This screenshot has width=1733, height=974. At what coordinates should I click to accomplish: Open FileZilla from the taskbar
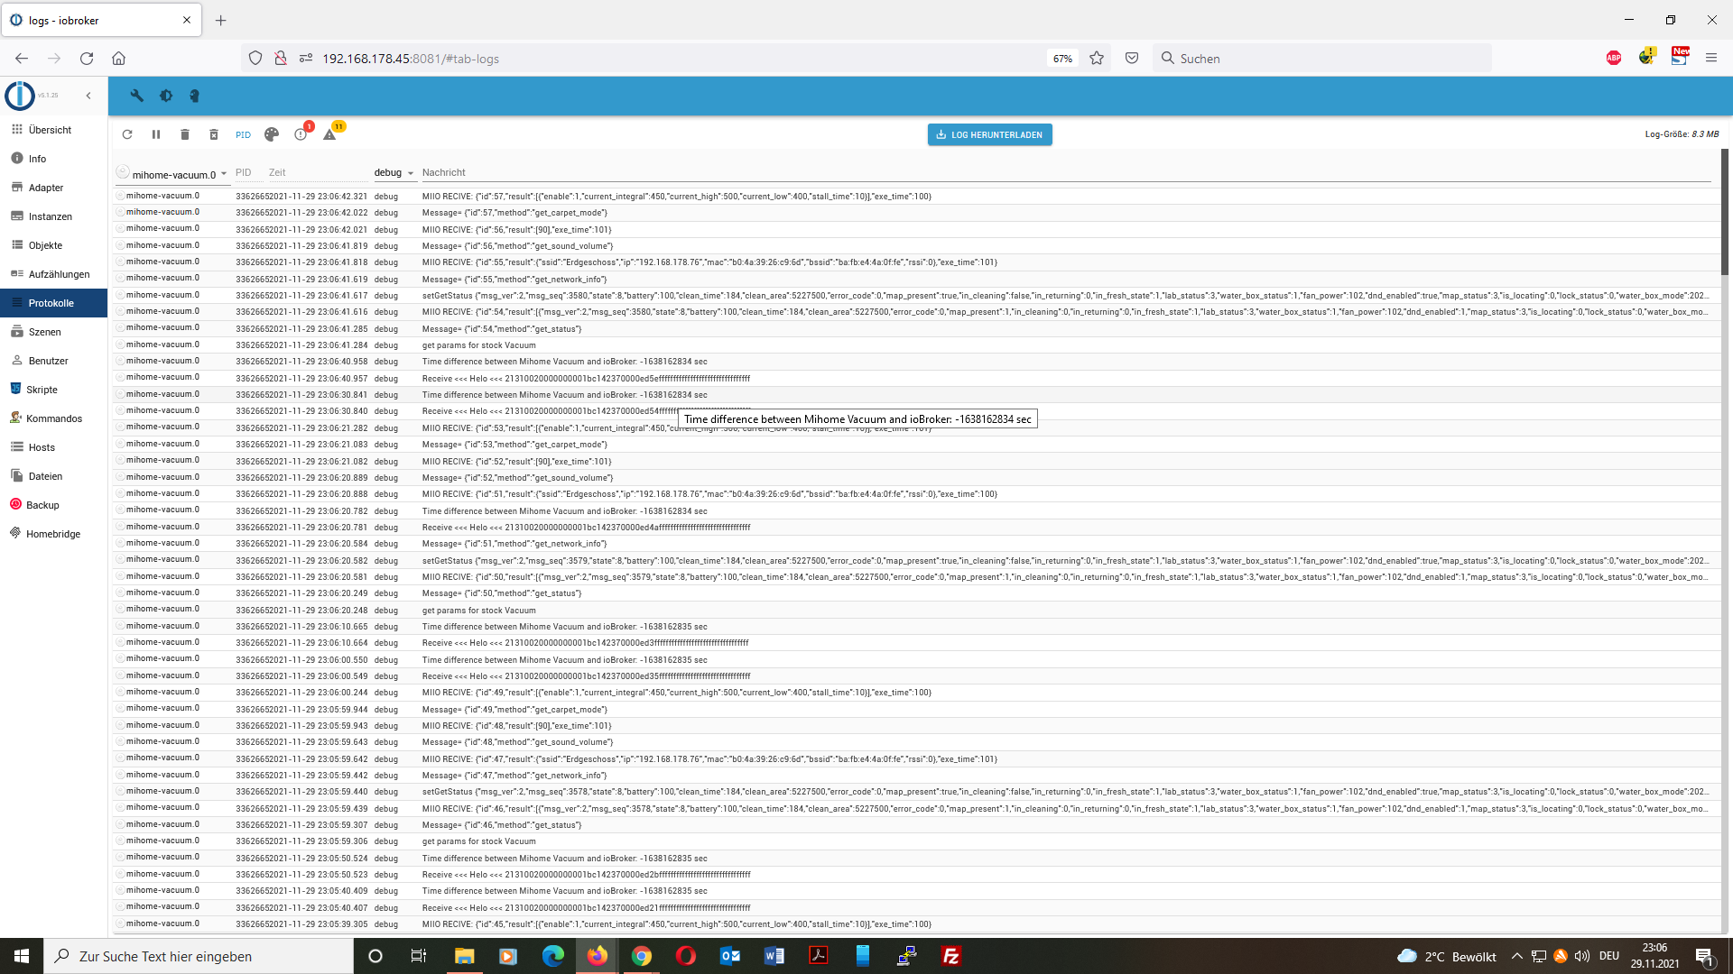tap(950, 956)
